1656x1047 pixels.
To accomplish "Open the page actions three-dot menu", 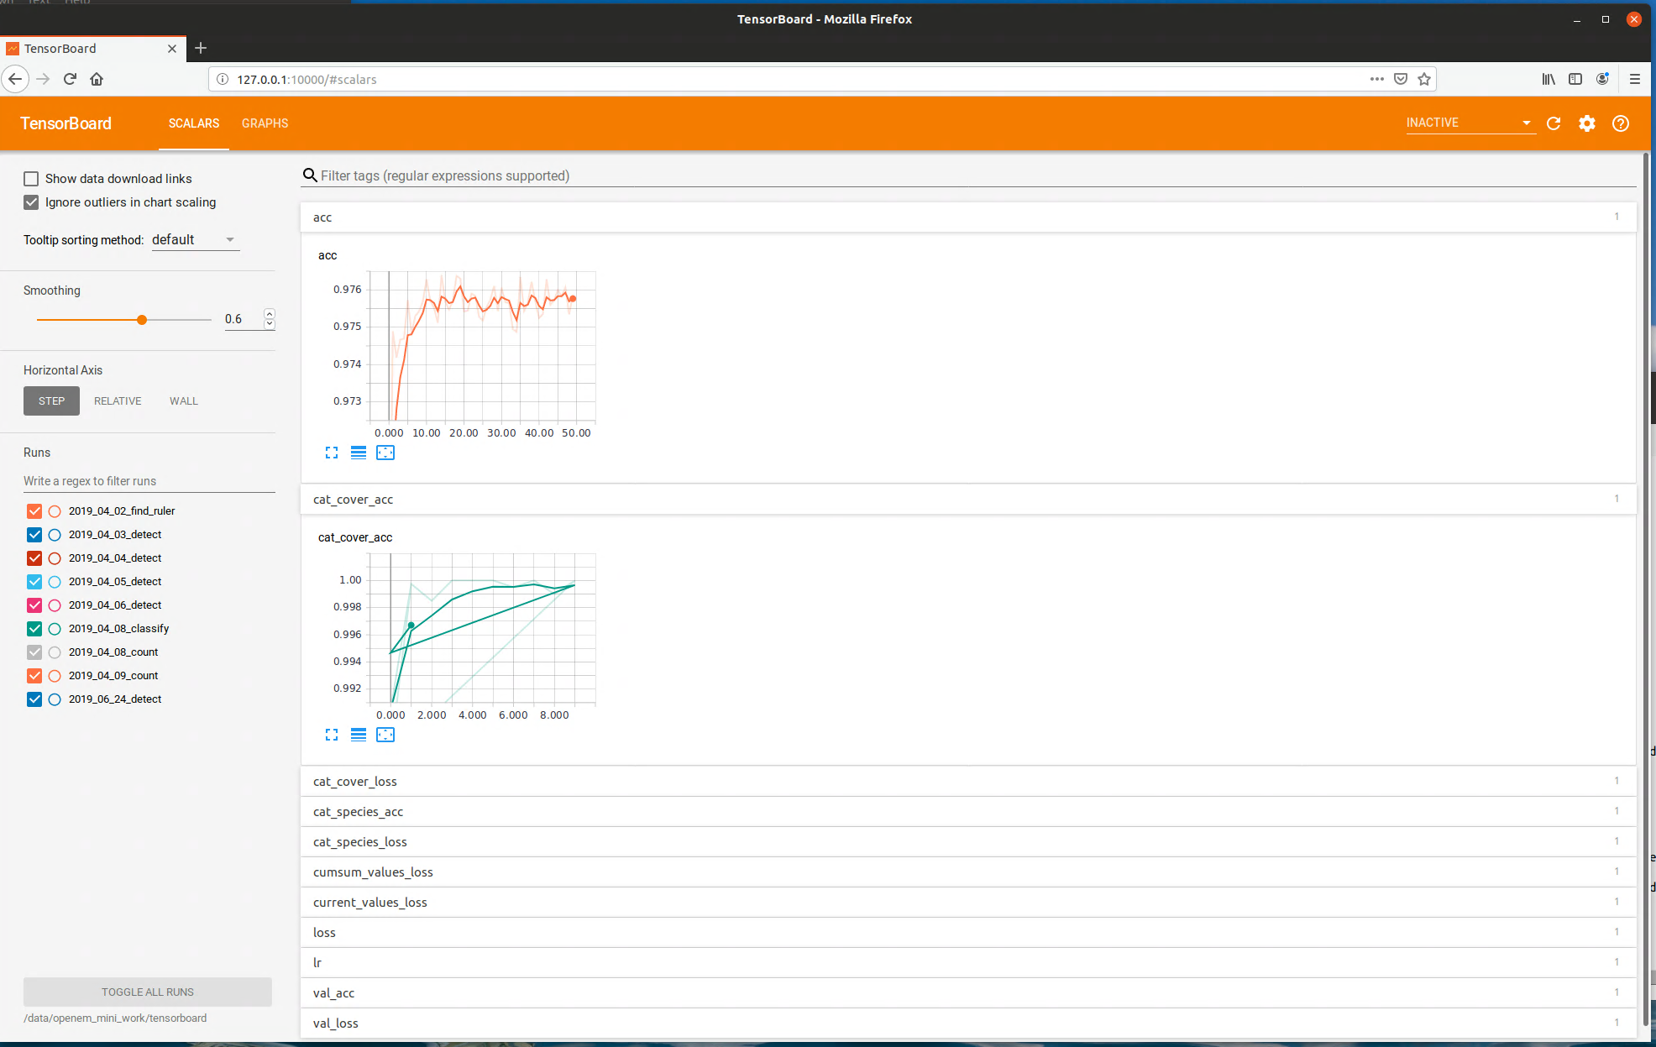I will click(x=1377, y=79).
